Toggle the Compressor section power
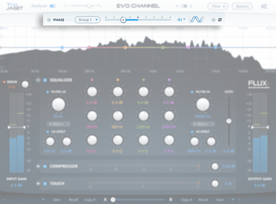Viewport: 276px width, 204px height. pyautogui.click(x=45, y=166)
